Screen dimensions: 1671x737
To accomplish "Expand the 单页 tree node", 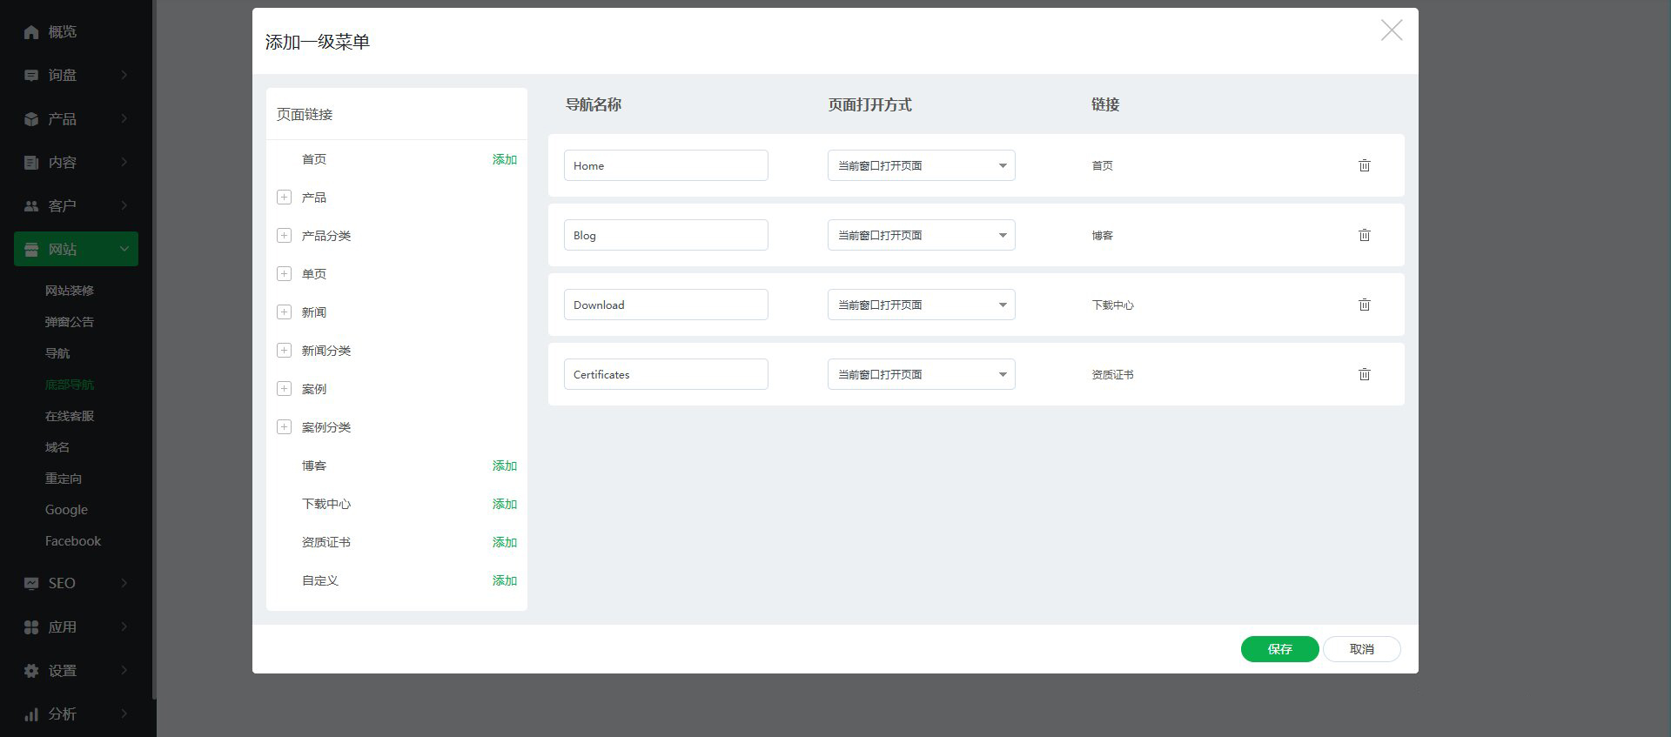I will [x=284, y=274].
